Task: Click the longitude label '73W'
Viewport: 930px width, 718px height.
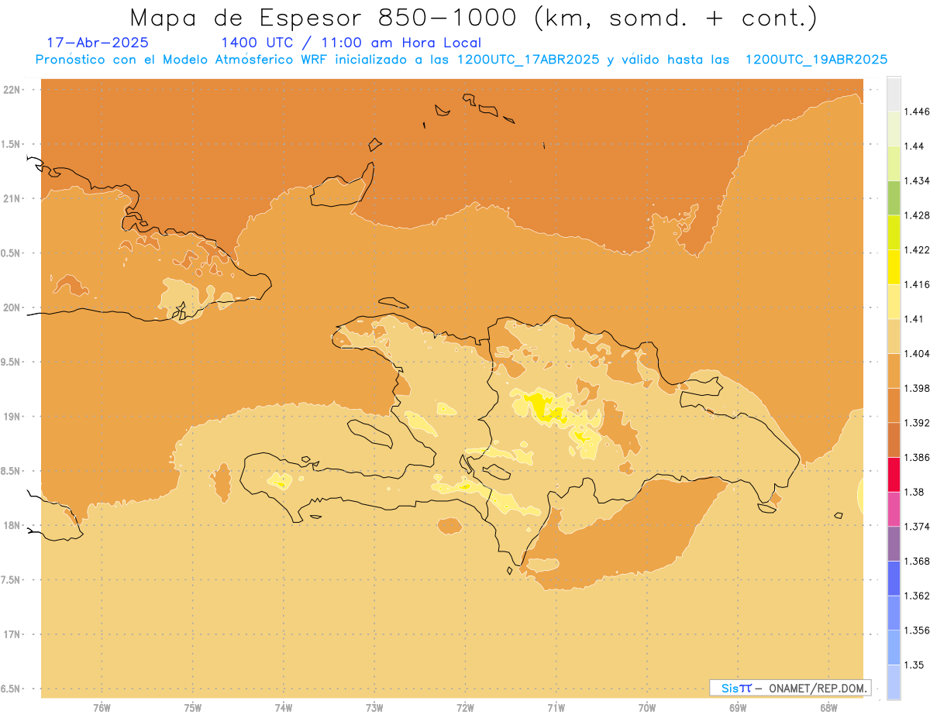Action: (374, 709)
